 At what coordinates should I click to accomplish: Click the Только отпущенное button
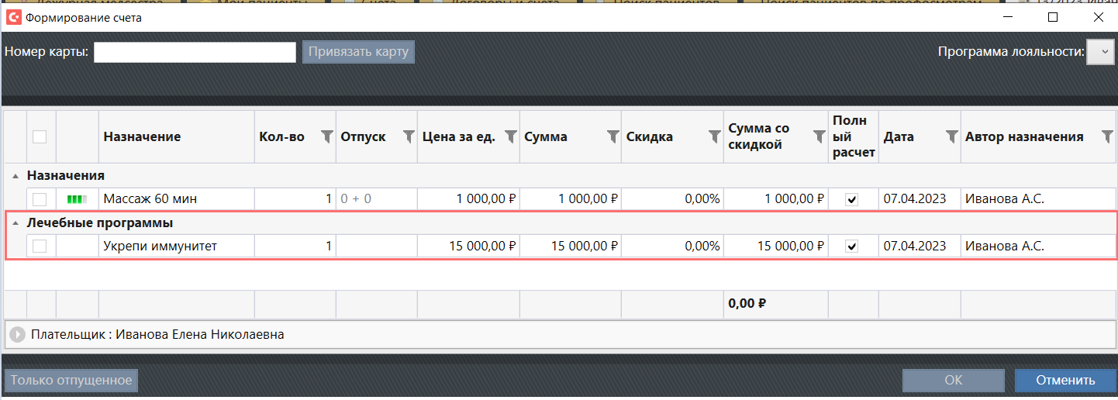[71, 380]
